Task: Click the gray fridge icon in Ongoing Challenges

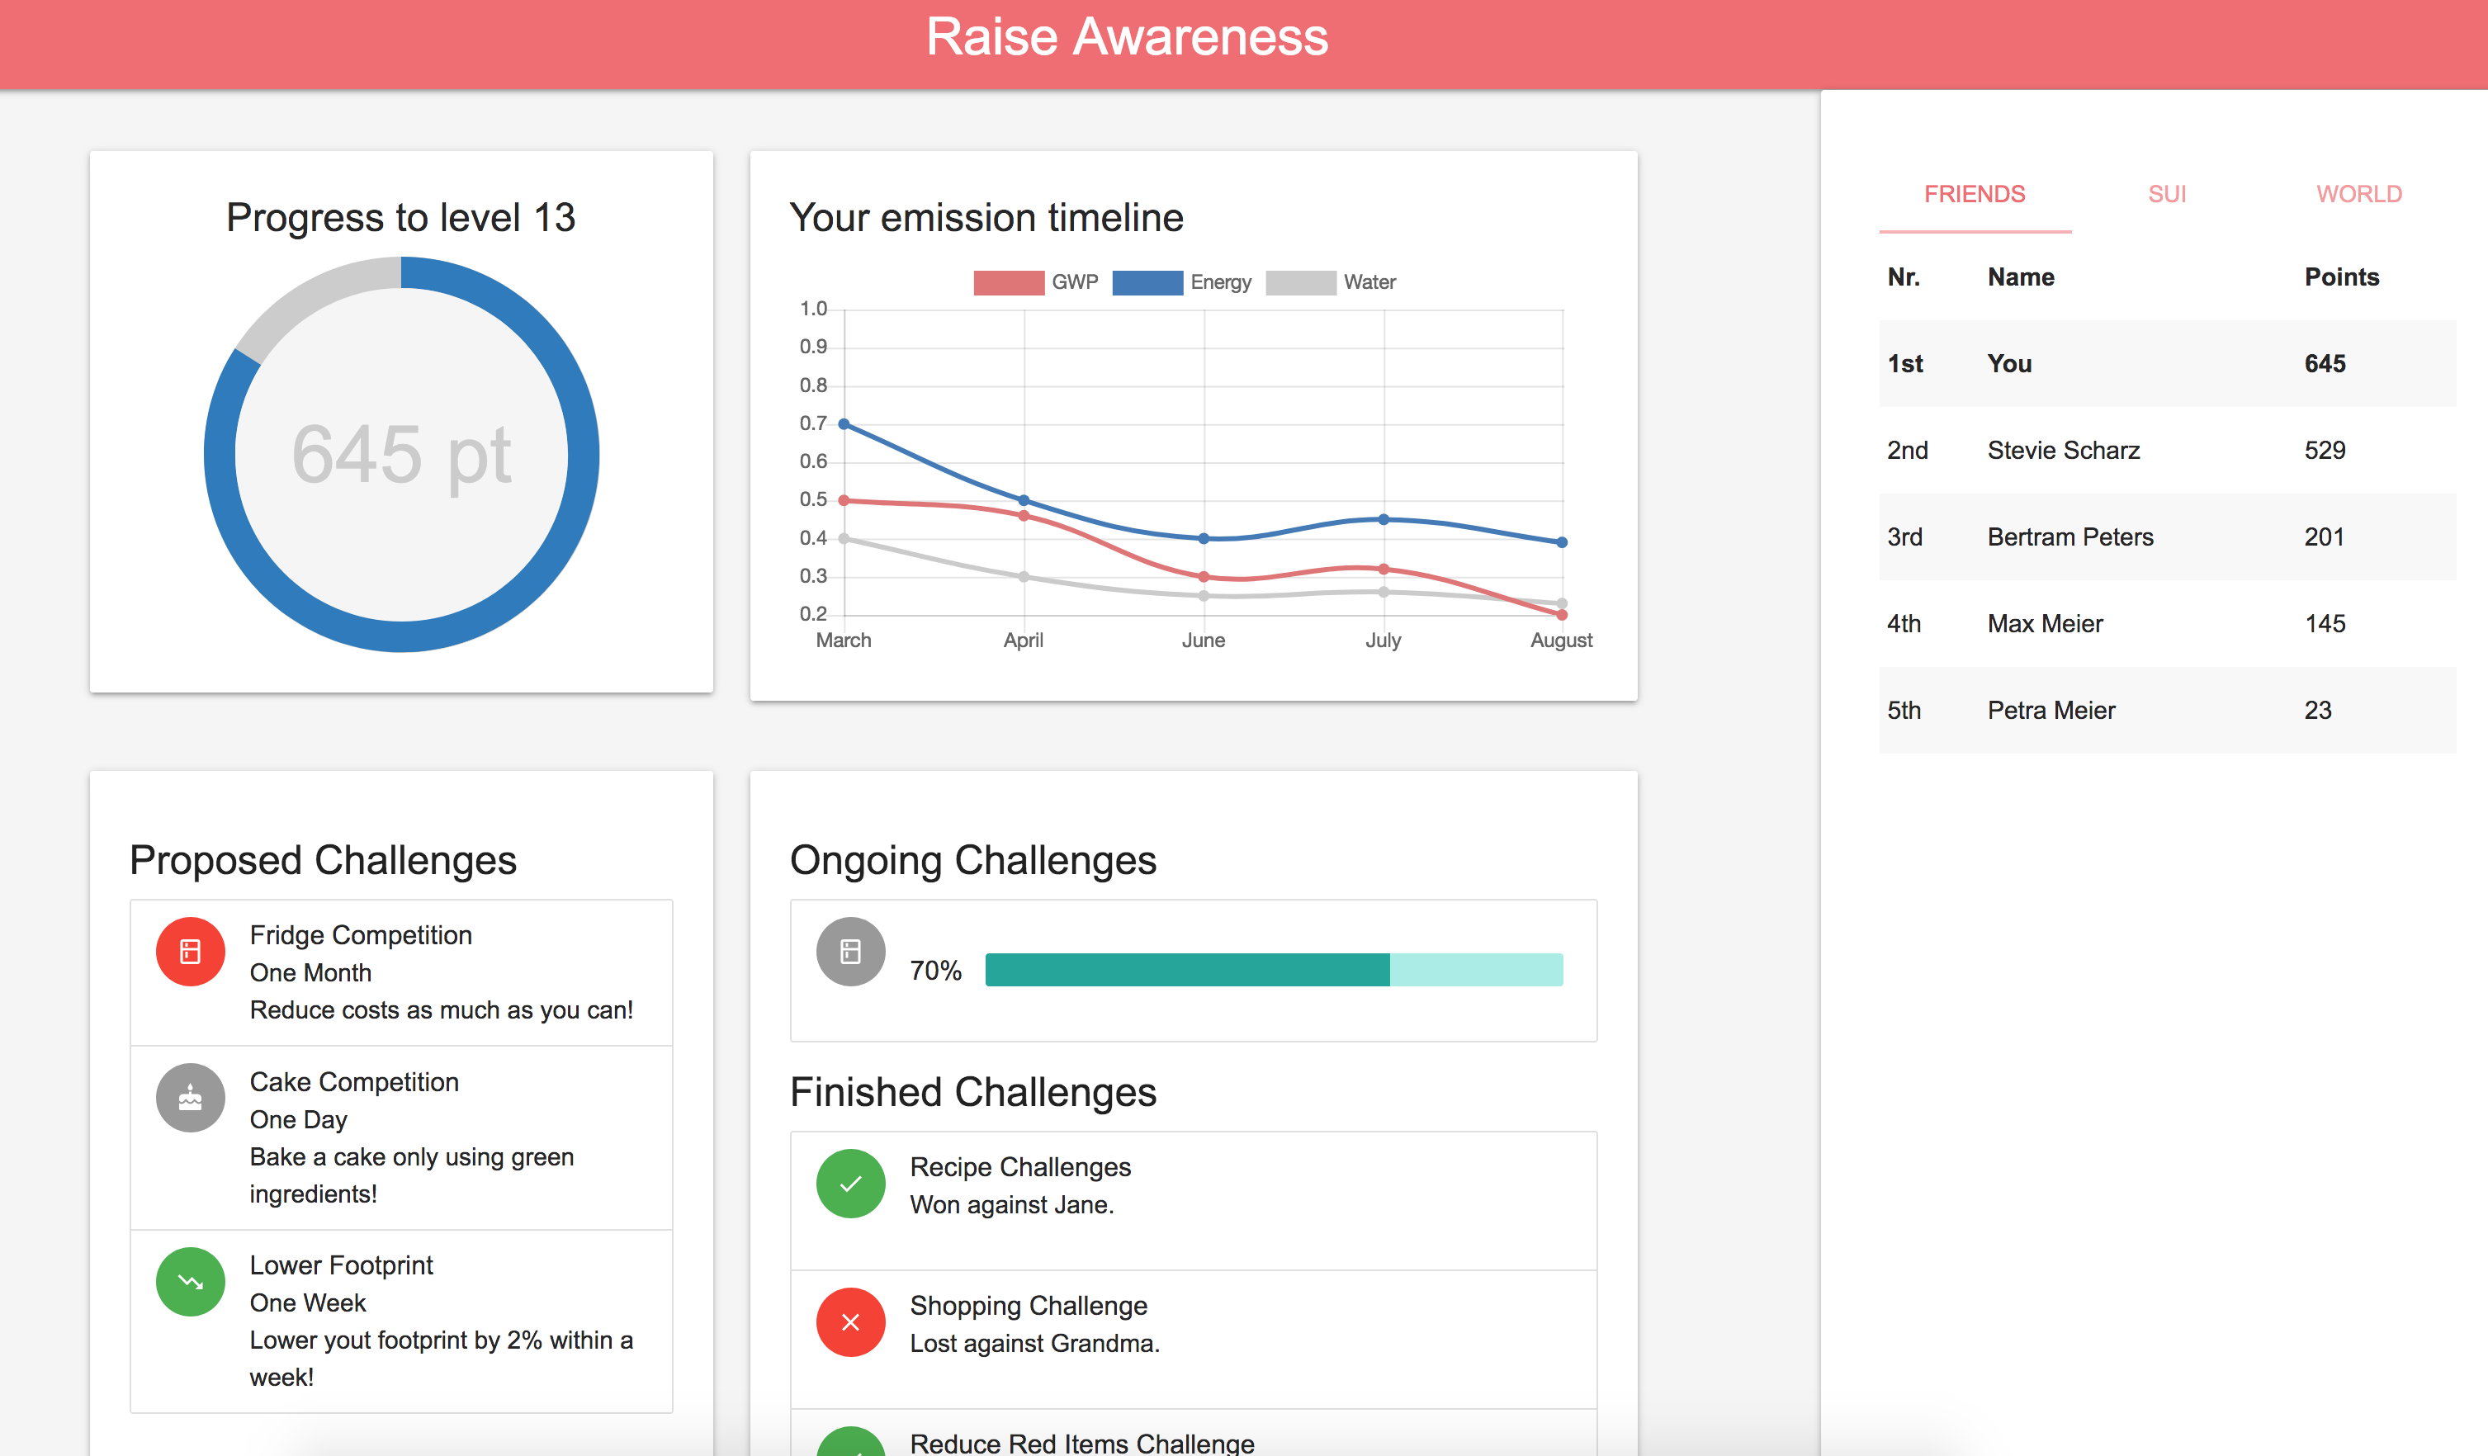Action: 850,952
